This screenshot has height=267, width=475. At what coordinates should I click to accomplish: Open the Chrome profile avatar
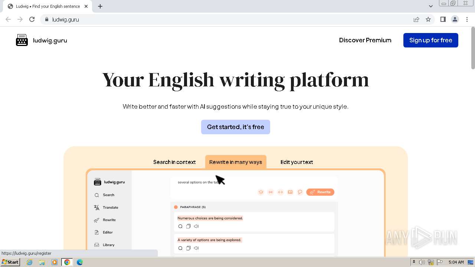coord(455,19)
